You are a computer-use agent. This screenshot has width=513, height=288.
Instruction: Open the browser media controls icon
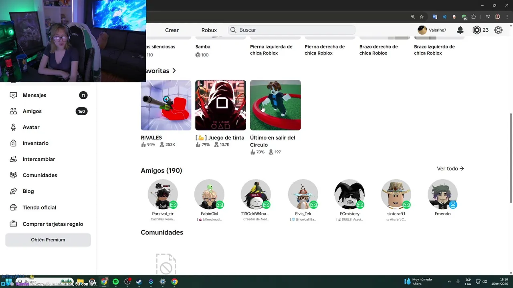click(x=488, y=17)
